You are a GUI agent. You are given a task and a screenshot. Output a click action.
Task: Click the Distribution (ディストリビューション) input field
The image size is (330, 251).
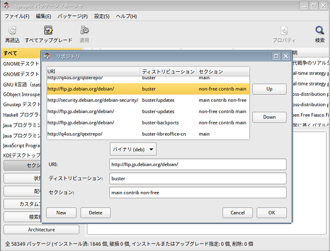pyautogui.click(x=198, y=179)
